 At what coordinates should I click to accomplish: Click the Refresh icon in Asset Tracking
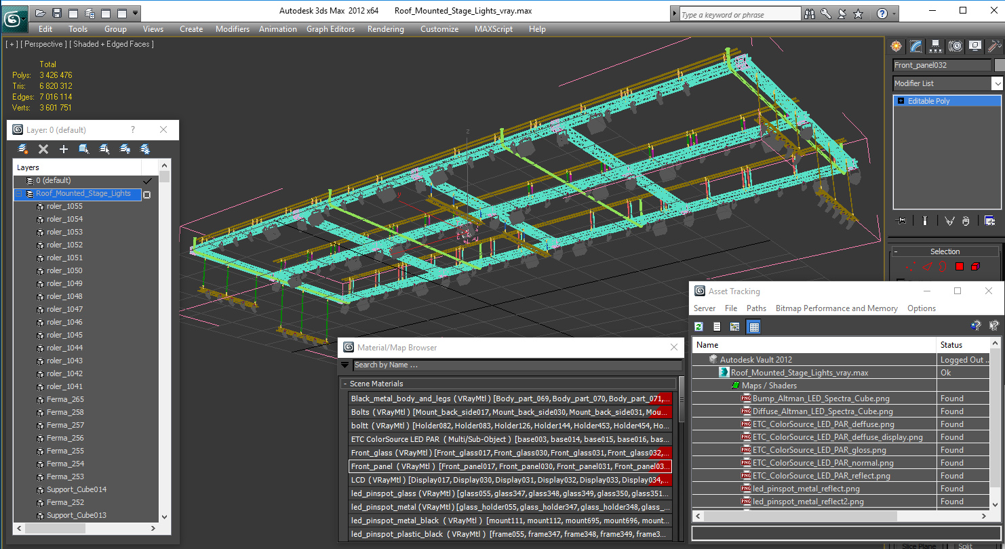click(699, 327)
